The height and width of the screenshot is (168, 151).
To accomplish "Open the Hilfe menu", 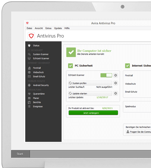I will pyautogui.click(x=67, y=28).
